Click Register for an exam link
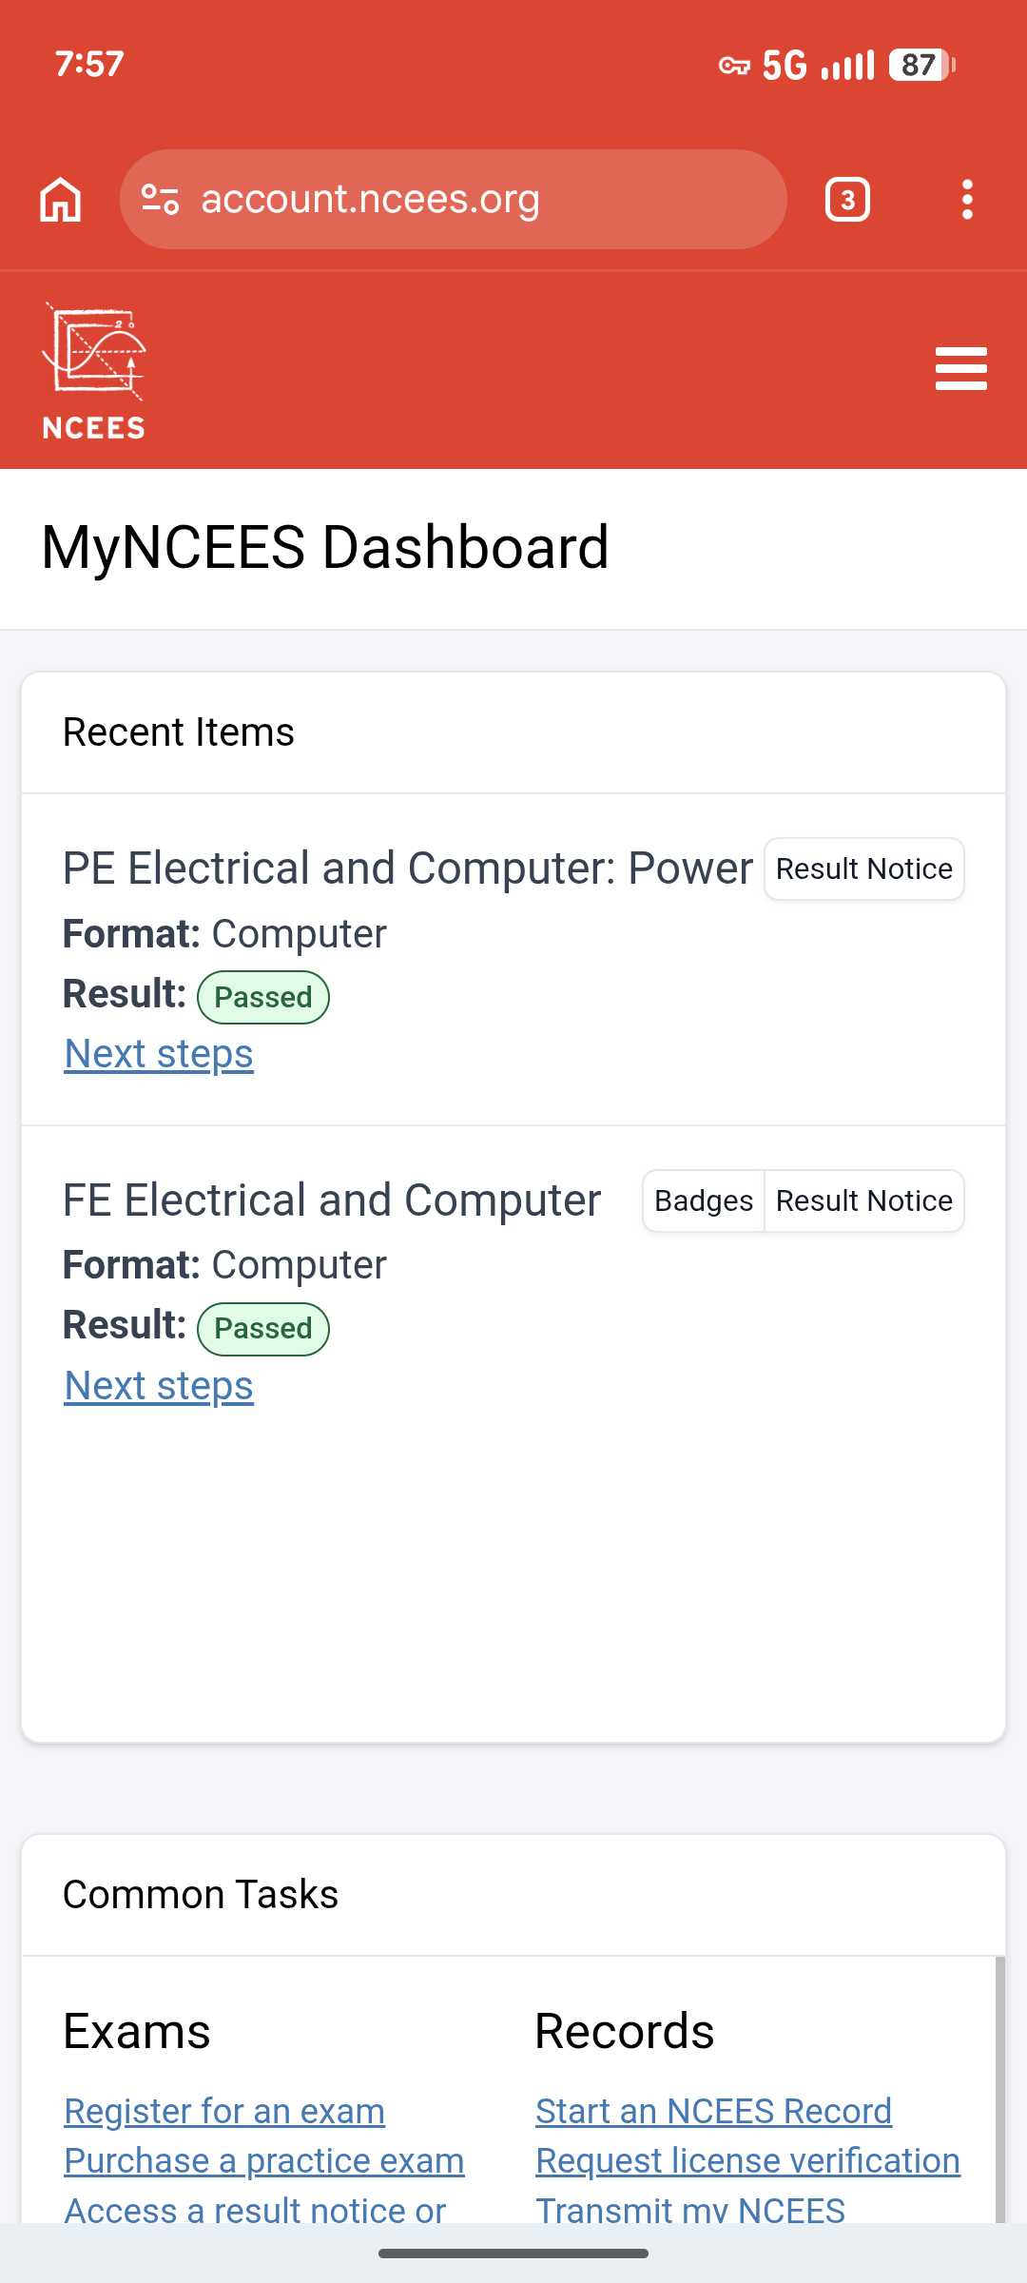The width and height of the screenshot is (1027, 2283). tap(224, 2111)
